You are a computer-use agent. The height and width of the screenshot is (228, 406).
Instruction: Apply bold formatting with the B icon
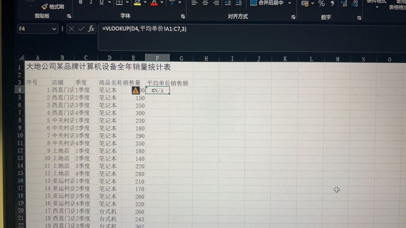click(x=80, y=2)
